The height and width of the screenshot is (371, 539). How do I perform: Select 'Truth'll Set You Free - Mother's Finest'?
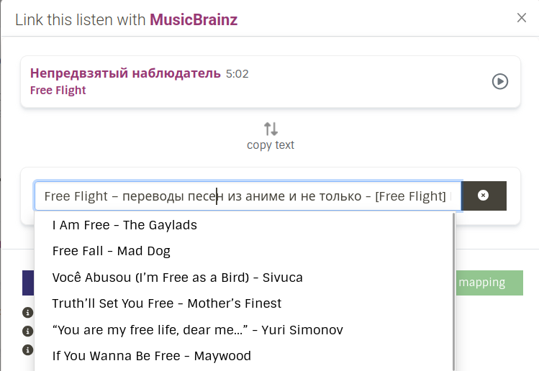pos(166,303)
